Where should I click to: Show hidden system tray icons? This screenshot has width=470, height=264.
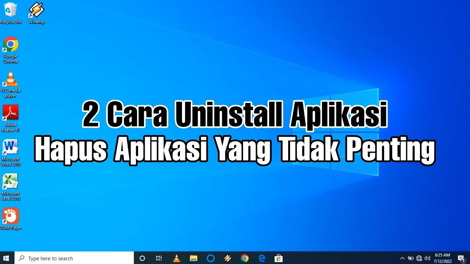402,258
